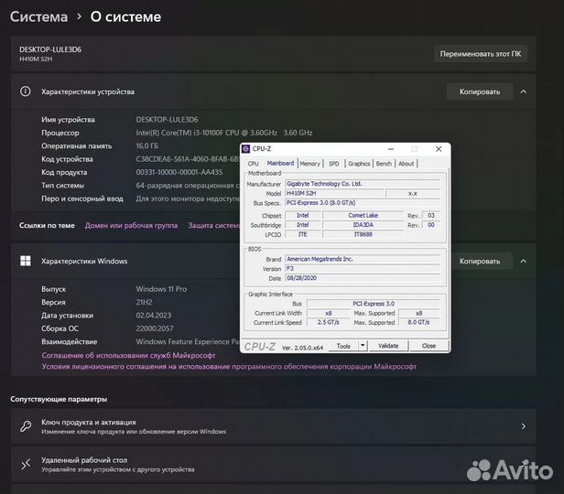This screenshot has width=564, height=494.
Task: Click the key icon for product activation
Action: 26,426
